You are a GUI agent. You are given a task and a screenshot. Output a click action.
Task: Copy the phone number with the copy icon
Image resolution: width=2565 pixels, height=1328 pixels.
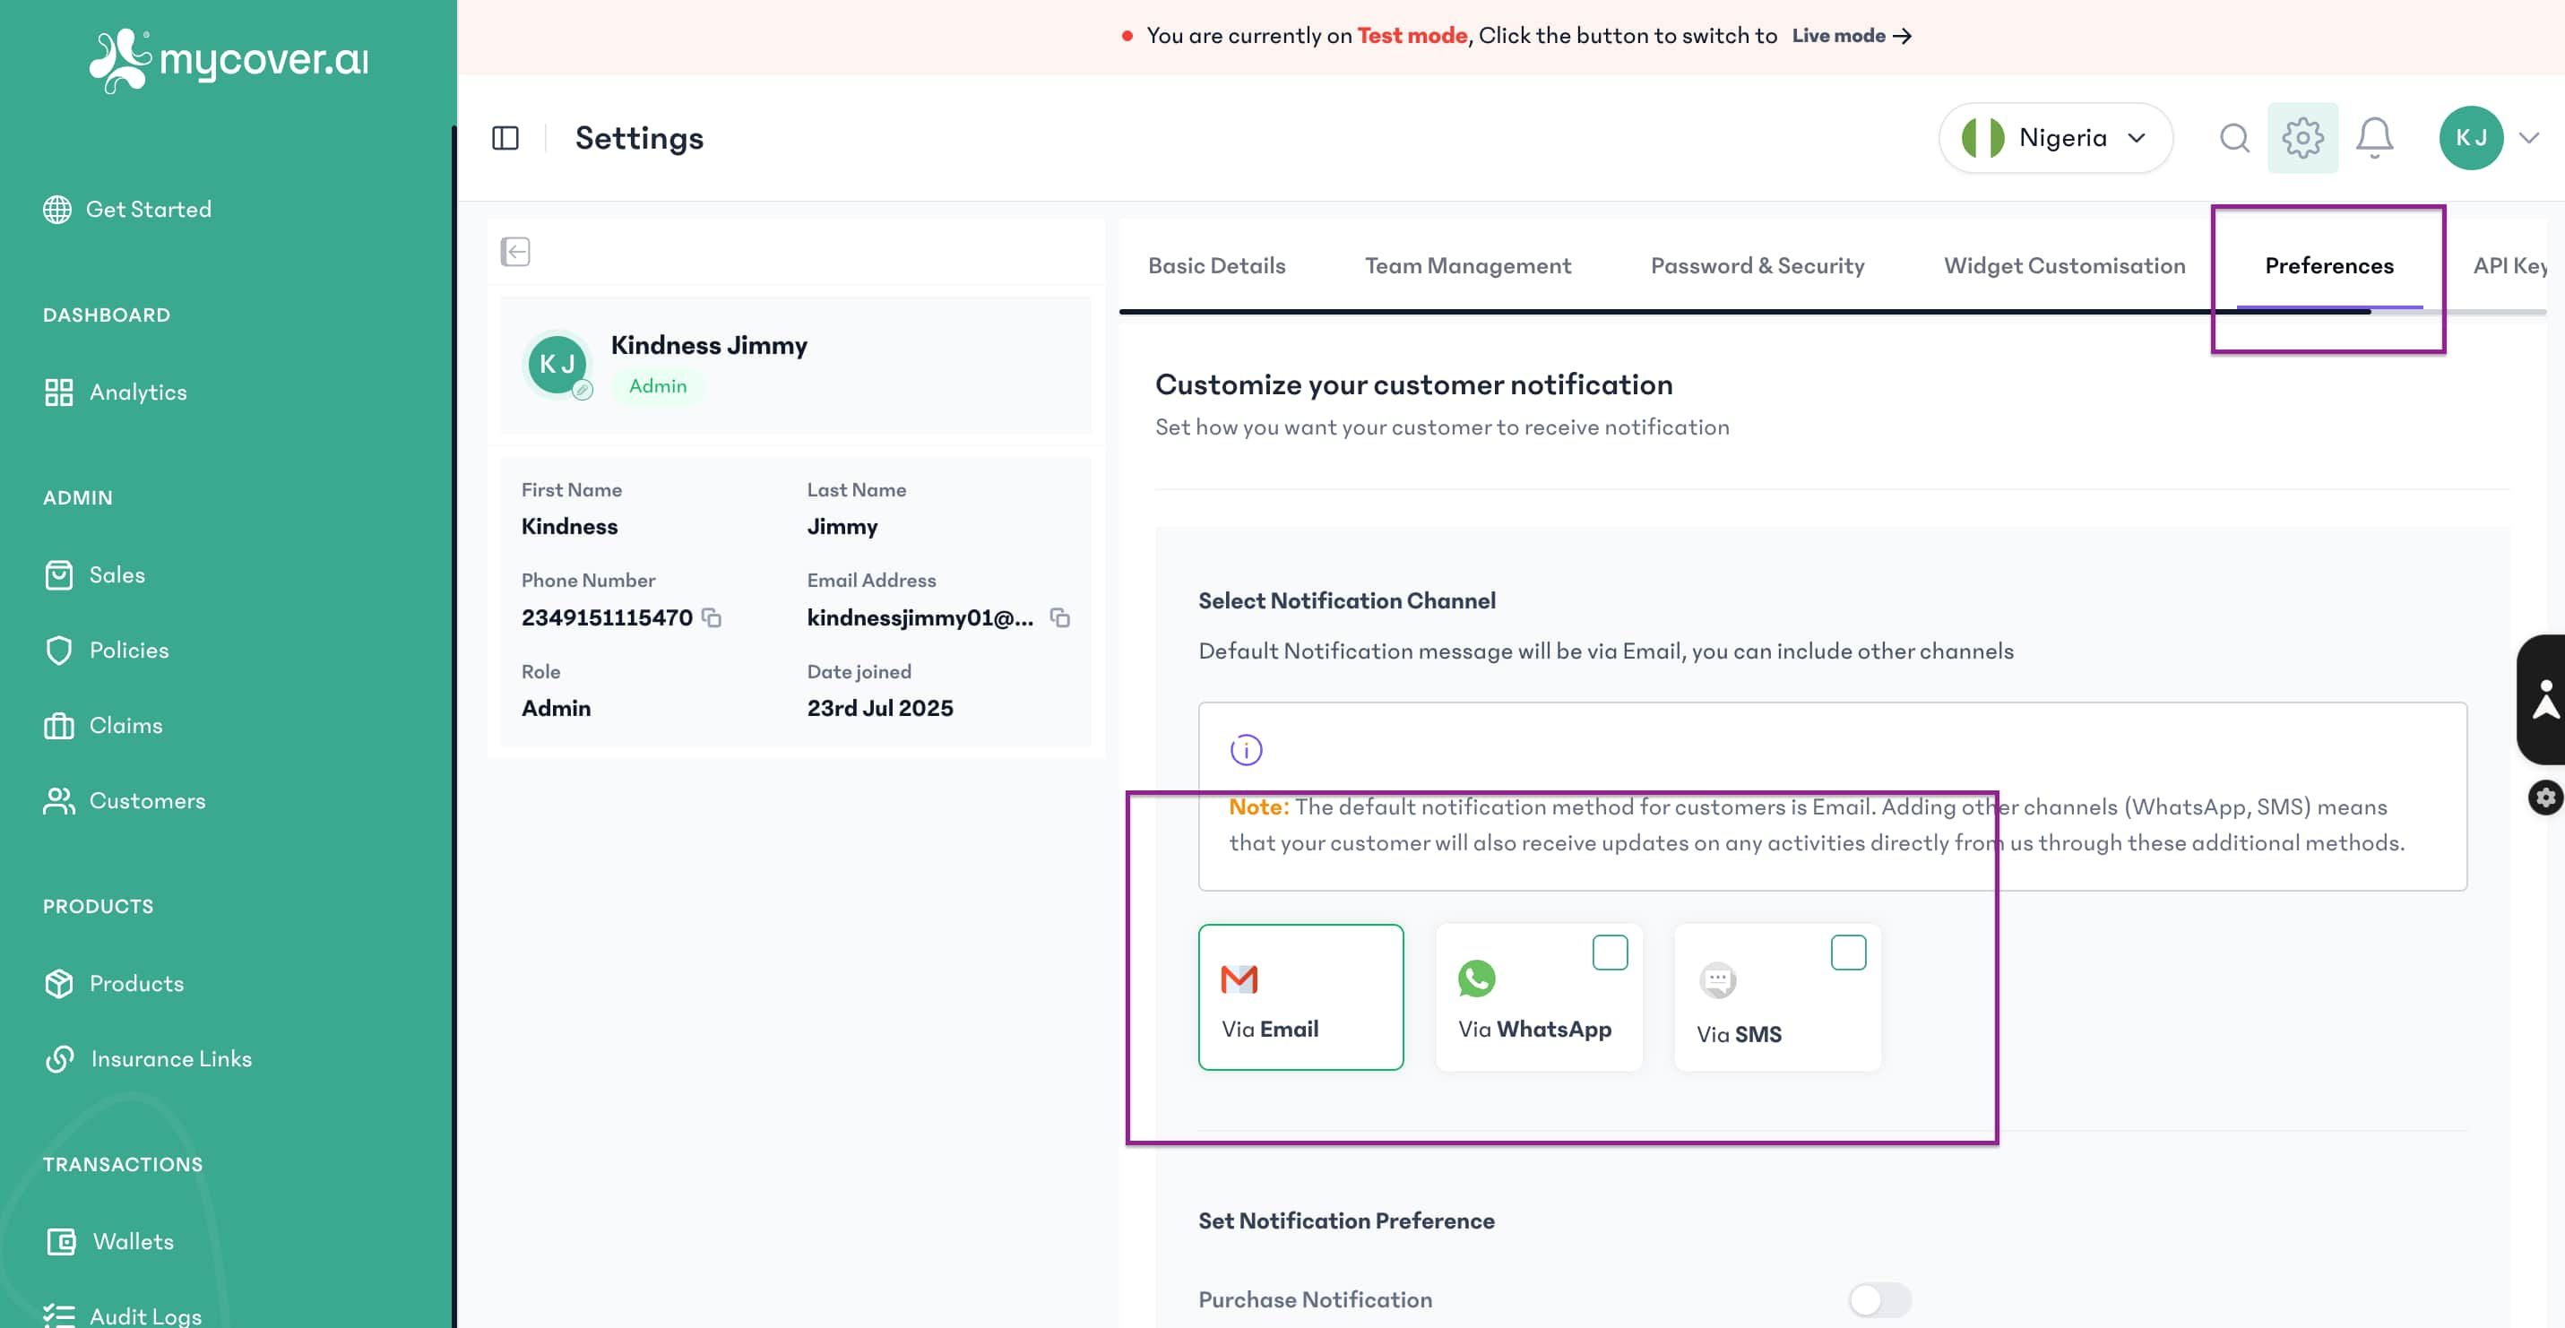(712, 618)
